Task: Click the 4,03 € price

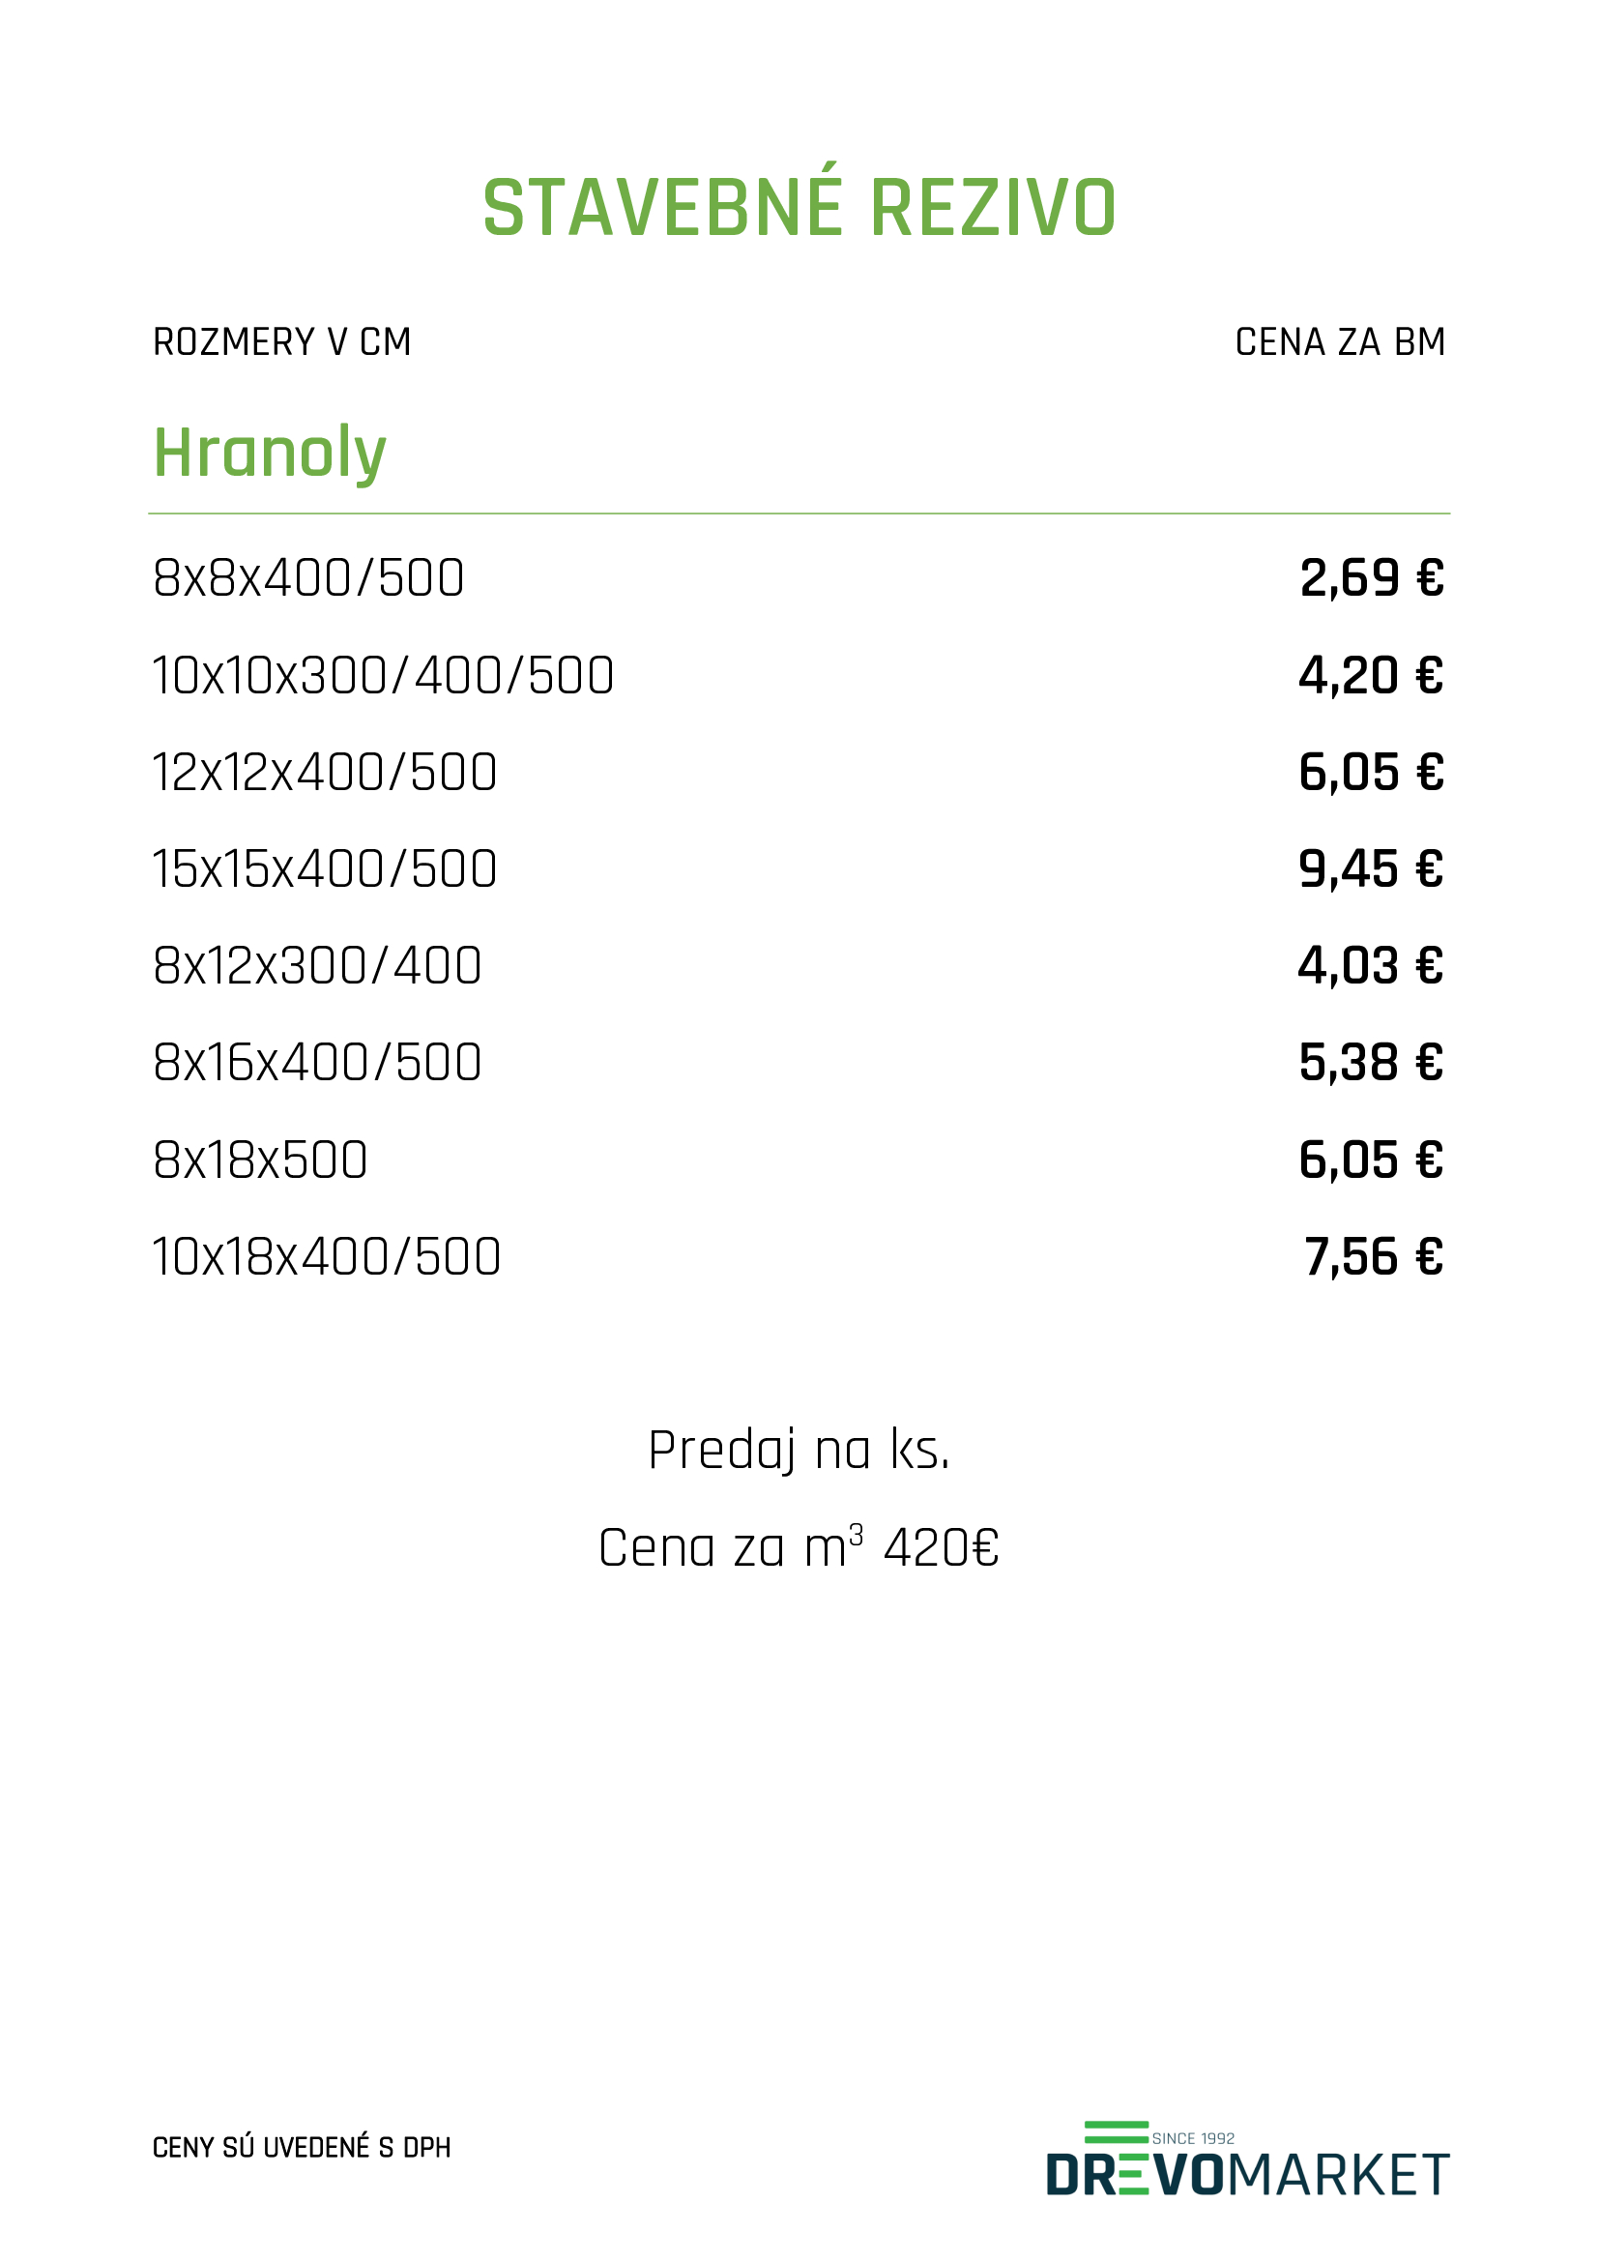Action: click(1371, 965)
